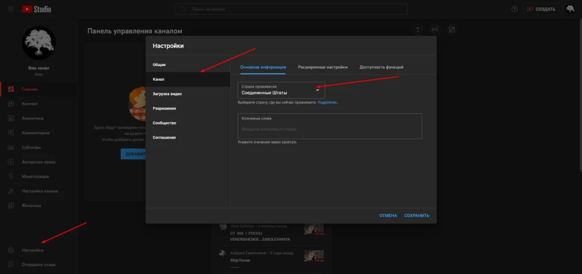Click the country dropdown arrow
Image resolution: width=582 pixels, height=274 pixels.
[317, 90]
